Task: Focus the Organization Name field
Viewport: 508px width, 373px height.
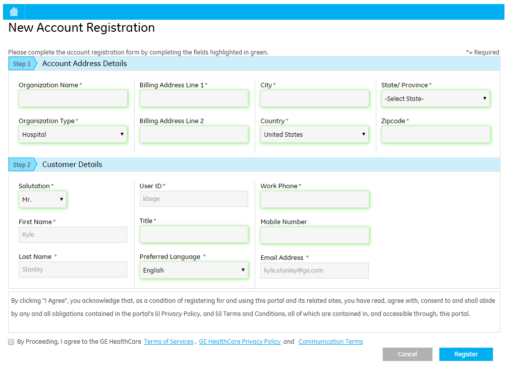Action: click(73, 99)
